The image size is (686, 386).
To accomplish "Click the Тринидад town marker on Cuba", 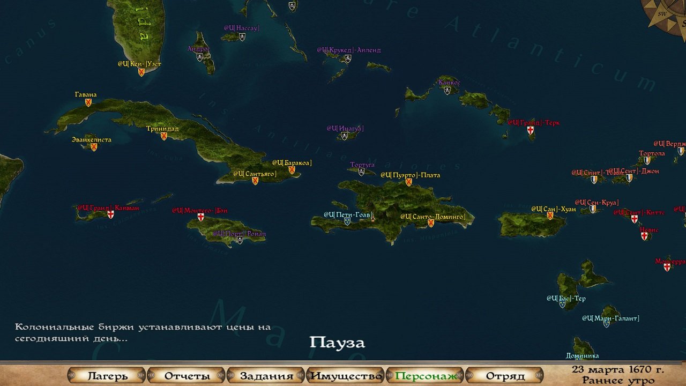I will 164,136.
